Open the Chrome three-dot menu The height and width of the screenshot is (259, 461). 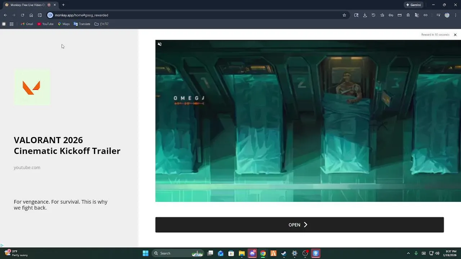[456, 15]
